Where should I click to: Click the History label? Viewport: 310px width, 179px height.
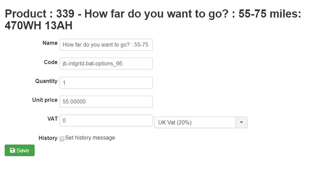coord(48,138)
